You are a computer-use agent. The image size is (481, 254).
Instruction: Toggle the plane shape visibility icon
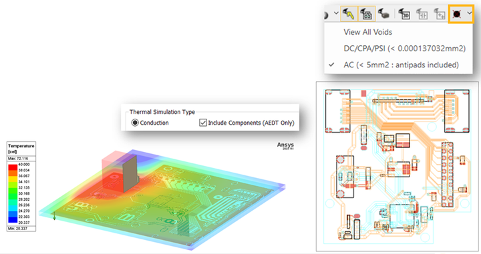pos(366,14)
